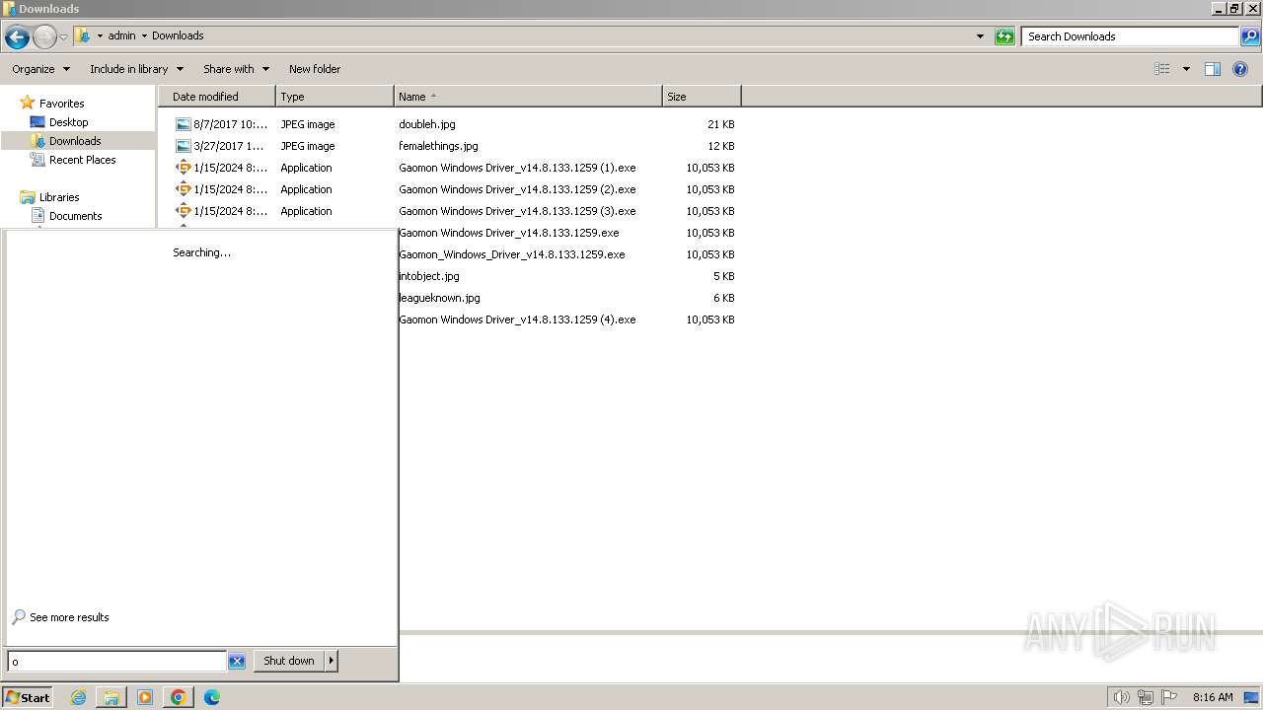
Task: Select the femalethings.jpg file
Action: (438, 146)
